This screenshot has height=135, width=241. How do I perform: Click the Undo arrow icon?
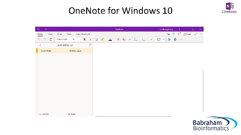click(39, 39)
